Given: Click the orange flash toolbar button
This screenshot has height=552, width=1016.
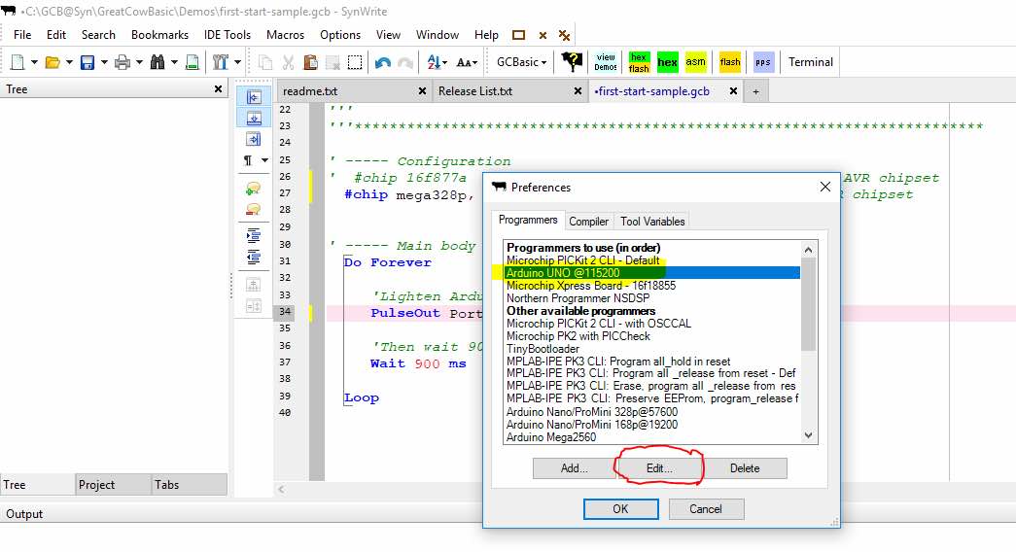Looking at the screenshot, I should pyautogui.click(x=729, y=62).
